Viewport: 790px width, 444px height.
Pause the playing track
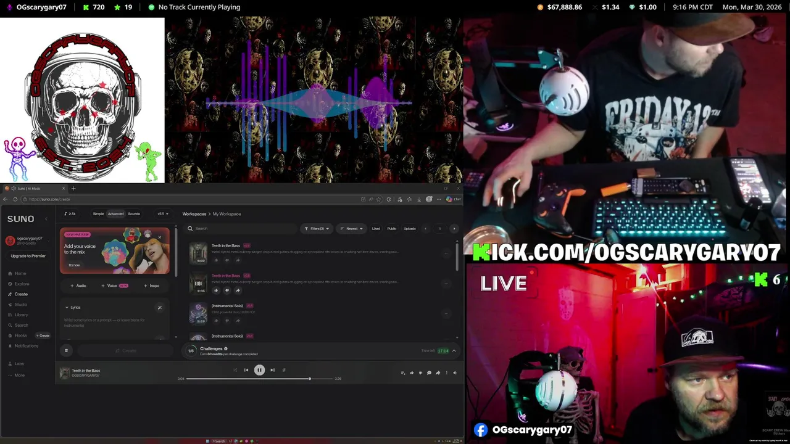pyautogui.click(x=259, y=370)
